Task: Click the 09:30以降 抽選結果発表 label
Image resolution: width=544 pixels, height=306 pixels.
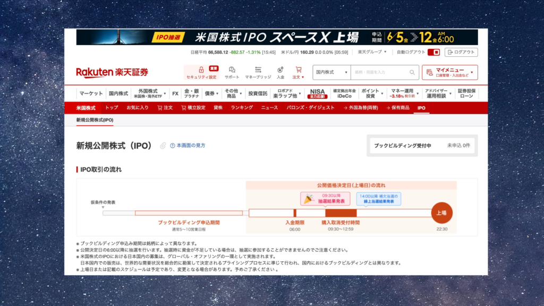Action: coord(325,199)
